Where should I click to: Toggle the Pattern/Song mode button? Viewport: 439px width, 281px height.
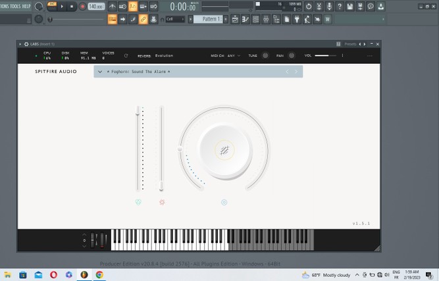click(51, 7)
